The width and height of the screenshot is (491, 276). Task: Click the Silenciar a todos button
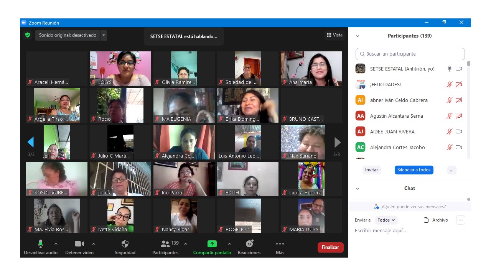pyautogui.click(x=414, y=170)
